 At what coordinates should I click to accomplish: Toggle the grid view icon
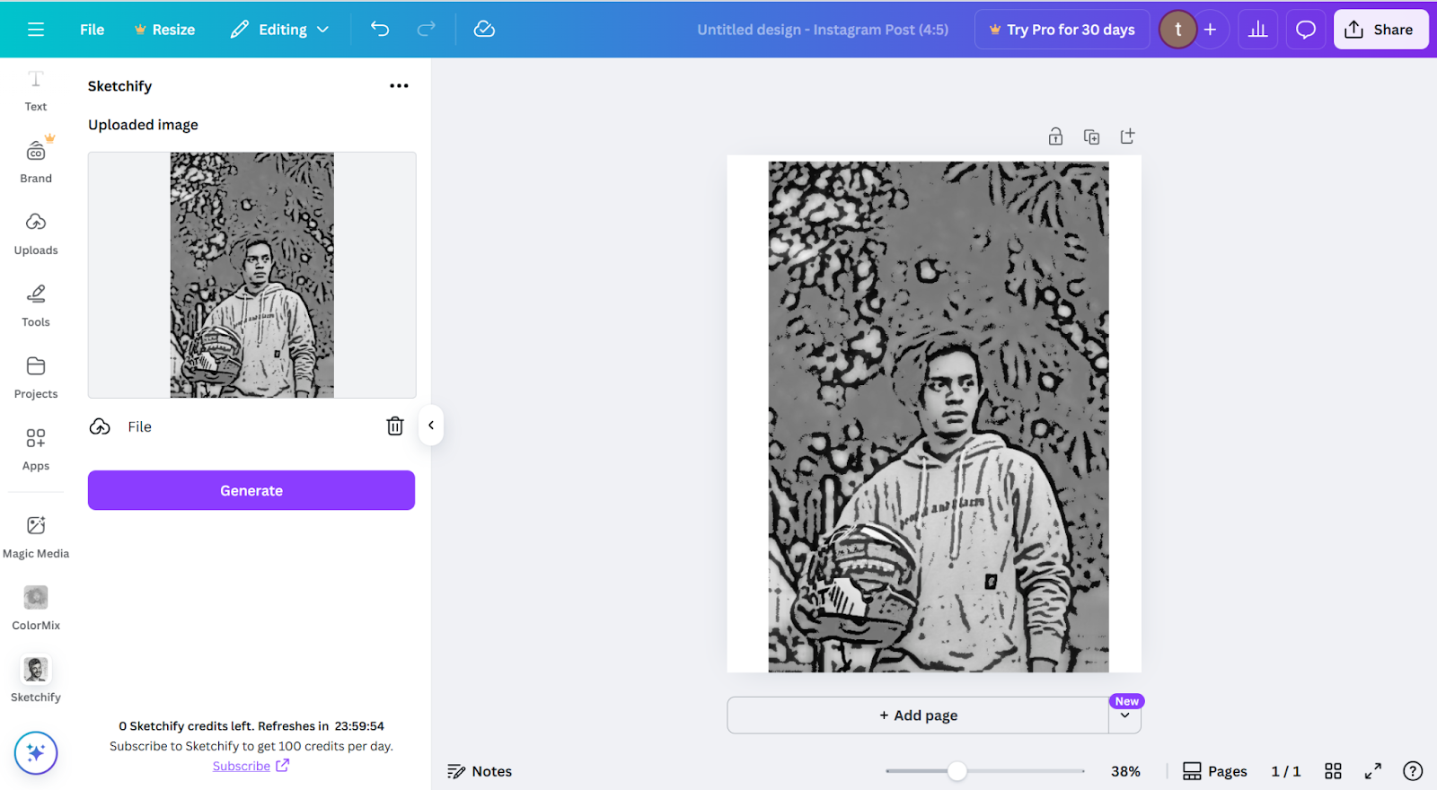pyautogui.click(x=1334, y=771)
